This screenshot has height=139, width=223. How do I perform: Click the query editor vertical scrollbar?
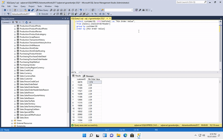[x=220, y=47]
